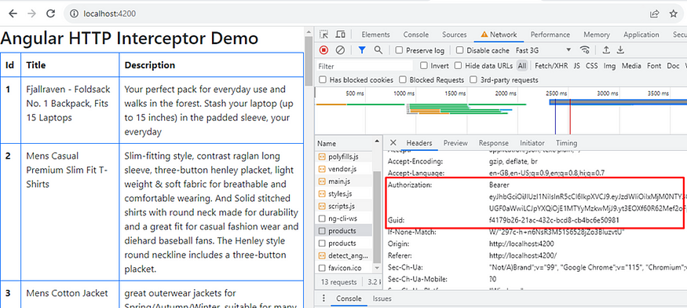Click the share page icon
The width and height of the screenshot is (687, 308).
654,13
